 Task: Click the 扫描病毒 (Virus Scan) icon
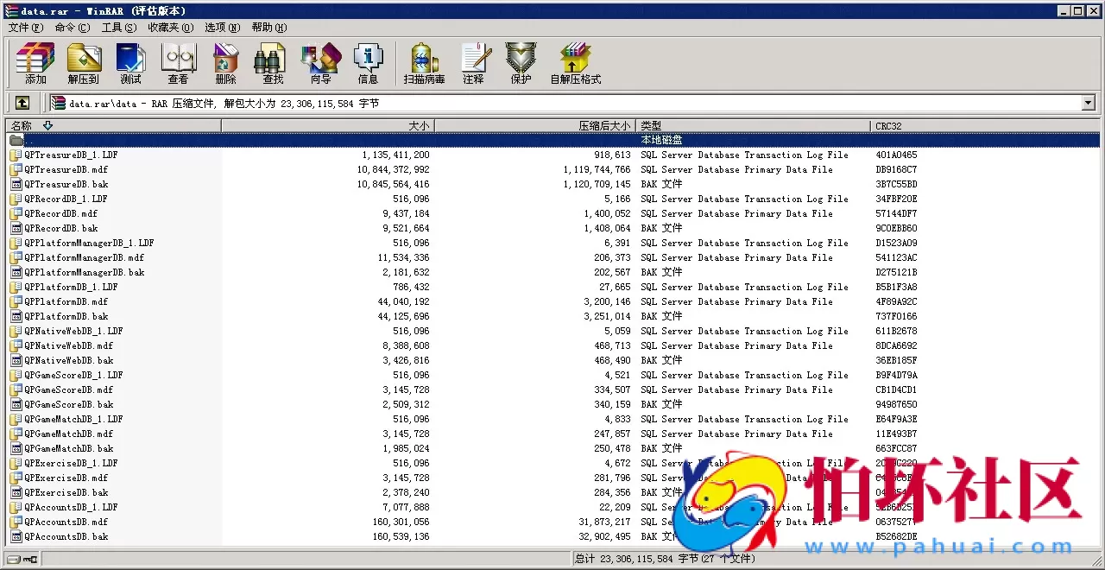tap(424, 63)
